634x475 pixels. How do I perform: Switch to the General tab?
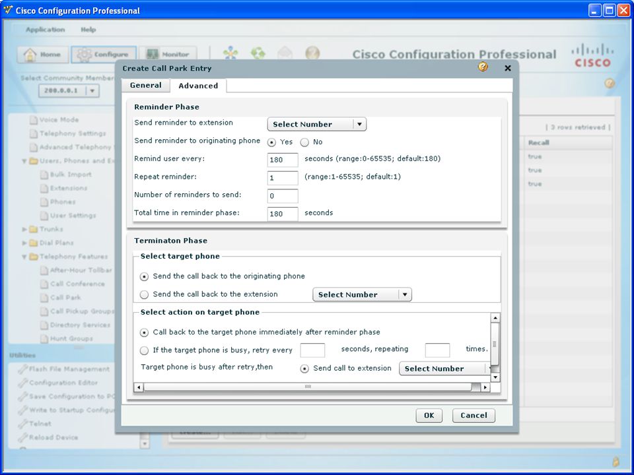coord(145,85)
